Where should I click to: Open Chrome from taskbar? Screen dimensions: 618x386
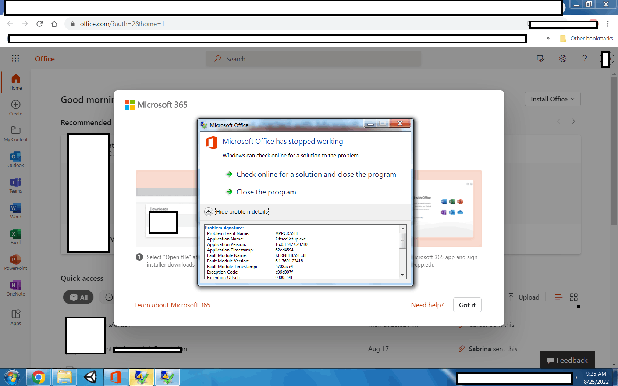pos(38,377)
